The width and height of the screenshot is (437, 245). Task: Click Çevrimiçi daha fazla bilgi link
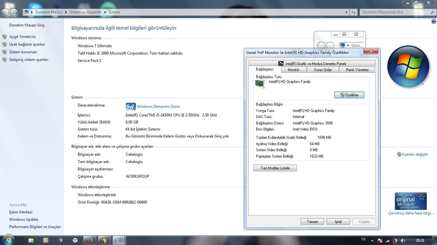pyautogui.click(x=411, y=213)
